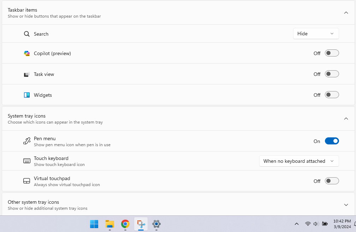Viewport: 356px width, 232px height.
Task: Click the Widgets icon
Action: tap(27, 95)
